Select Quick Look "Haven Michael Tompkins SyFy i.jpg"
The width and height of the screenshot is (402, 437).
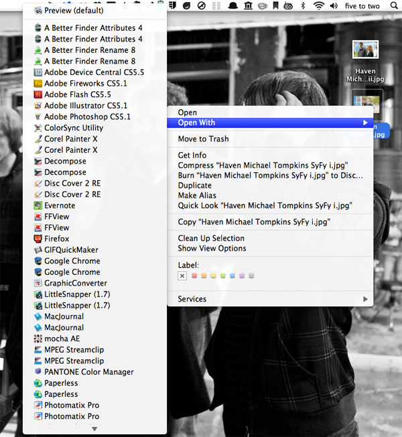270,205
